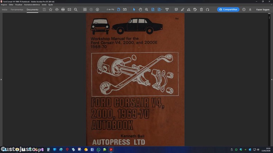Screen dimensions: 273x153
Task: Select the hand pan tool
Action: [140, 9]
